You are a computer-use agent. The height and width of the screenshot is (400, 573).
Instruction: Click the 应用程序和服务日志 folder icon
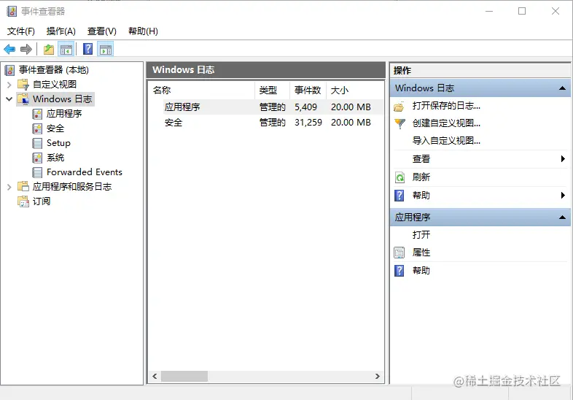tap(23, 187)
